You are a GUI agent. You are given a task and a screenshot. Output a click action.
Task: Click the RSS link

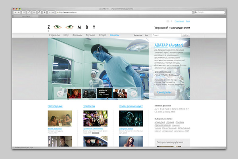(168, 21)
